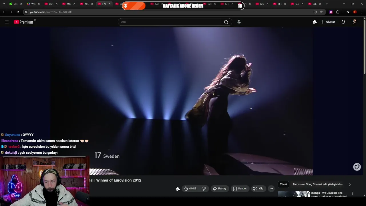Close the Jam tab

tap(56, 4)
